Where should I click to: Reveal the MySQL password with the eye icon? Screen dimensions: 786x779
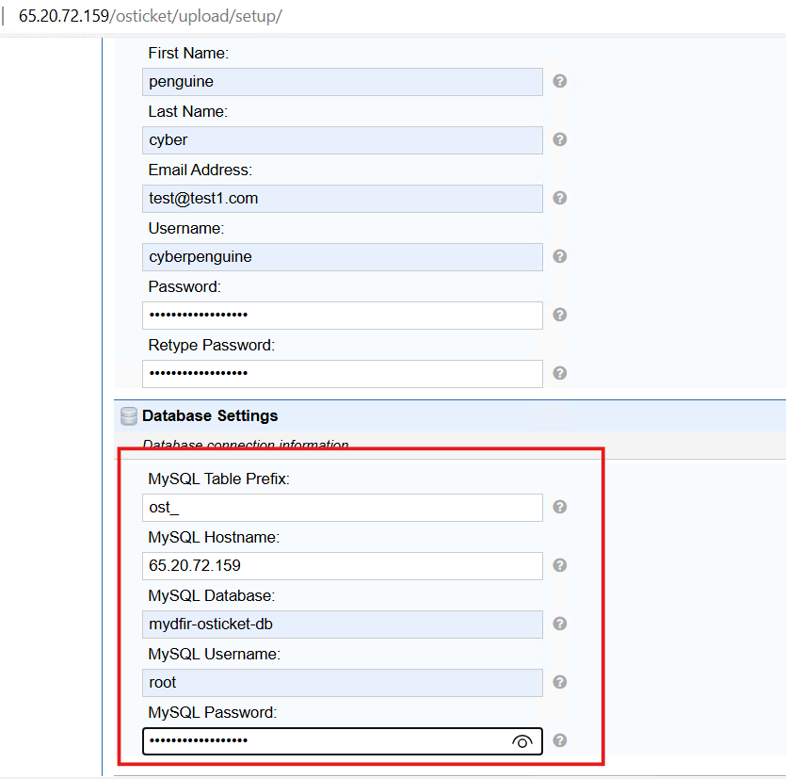521,741
